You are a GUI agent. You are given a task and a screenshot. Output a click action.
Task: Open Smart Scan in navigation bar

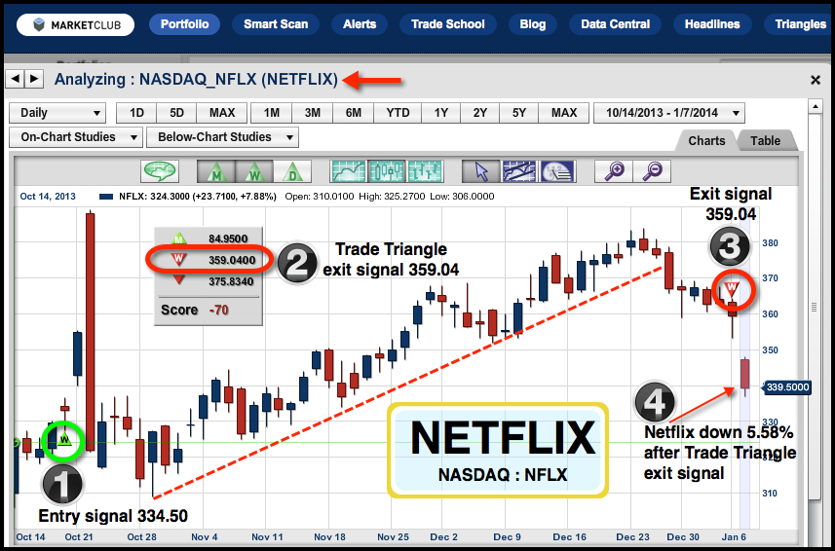(274, 24)
